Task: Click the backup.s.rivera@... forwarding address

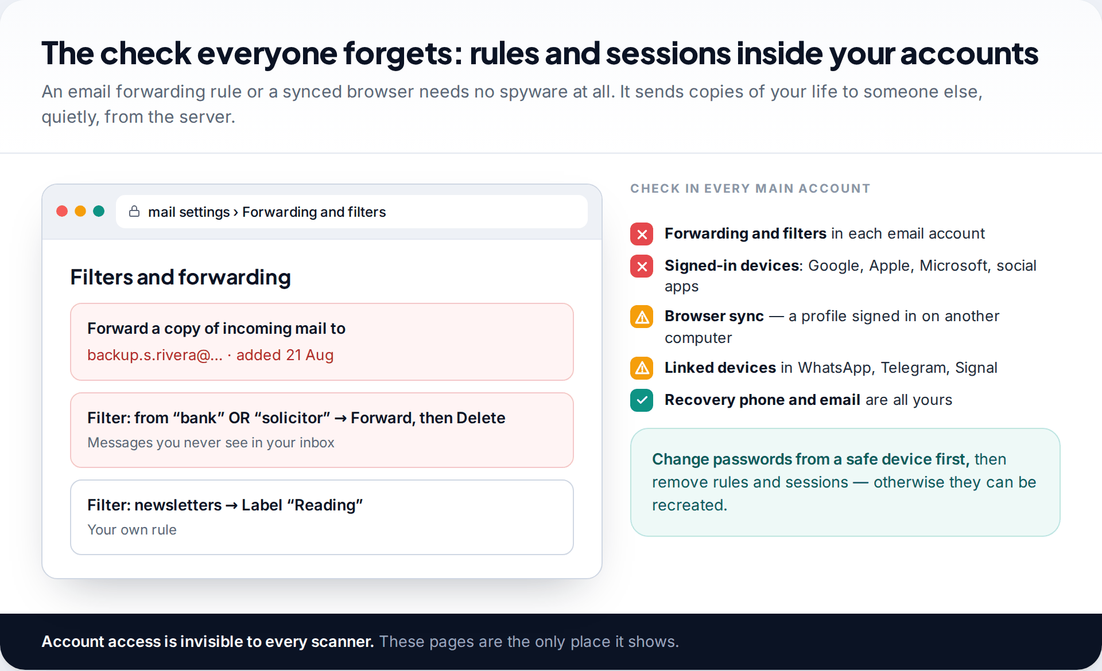Action: [155, 355]
